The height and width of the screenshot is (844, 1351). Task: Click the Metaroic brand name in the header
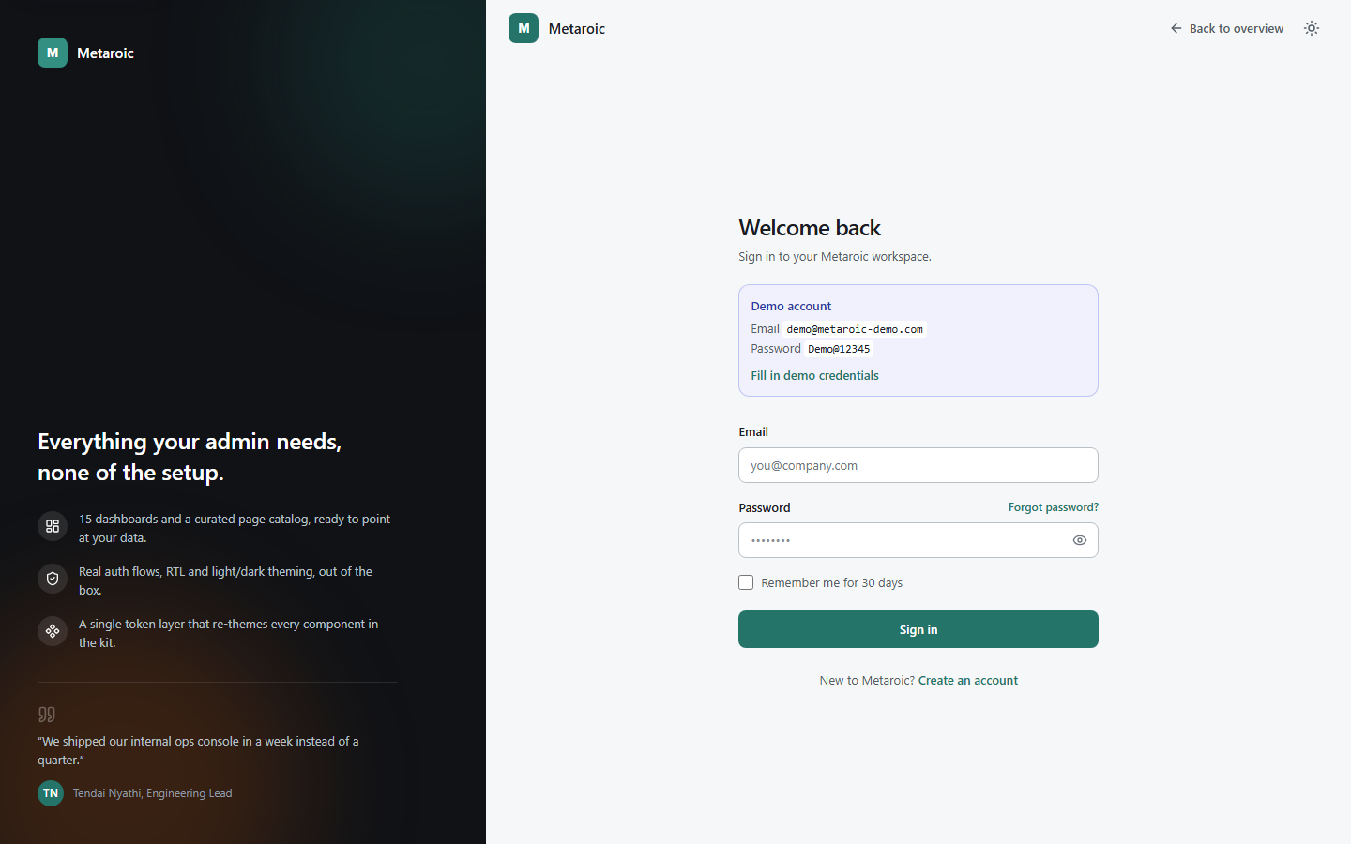point(577,29)
